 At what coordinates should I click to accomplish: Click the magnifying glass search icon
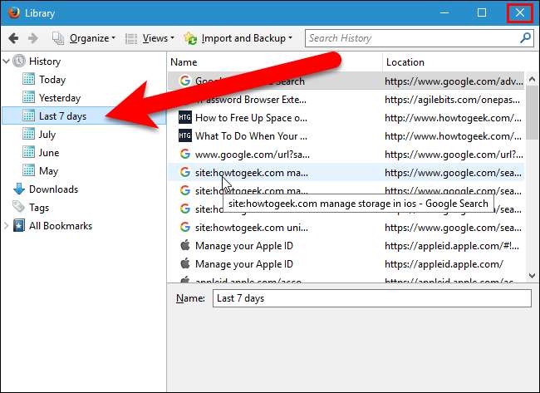tap(525, 38)
